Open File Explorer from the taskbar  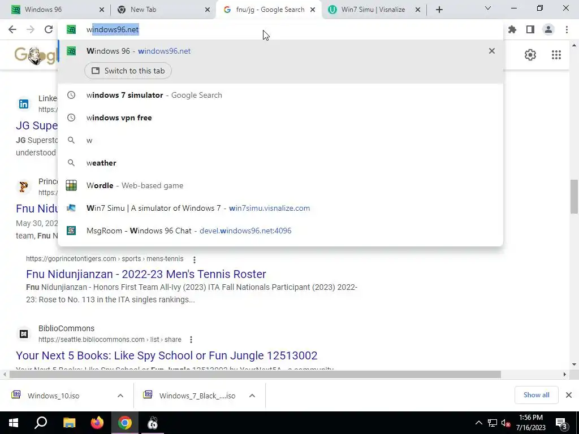(69, 423)
